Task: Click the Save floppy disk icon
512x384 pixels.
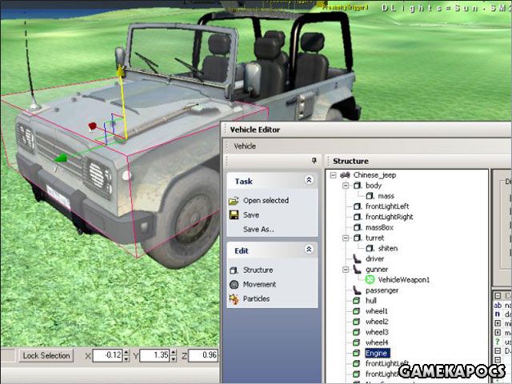Action: (x=234, y=215)
